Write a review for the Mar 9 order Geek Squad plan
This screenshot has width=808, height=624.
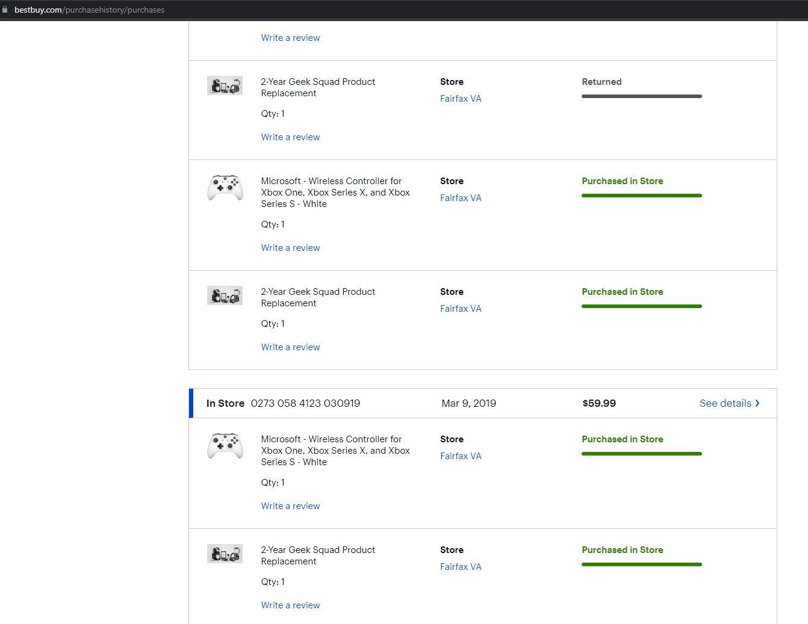tap(290, 605)
